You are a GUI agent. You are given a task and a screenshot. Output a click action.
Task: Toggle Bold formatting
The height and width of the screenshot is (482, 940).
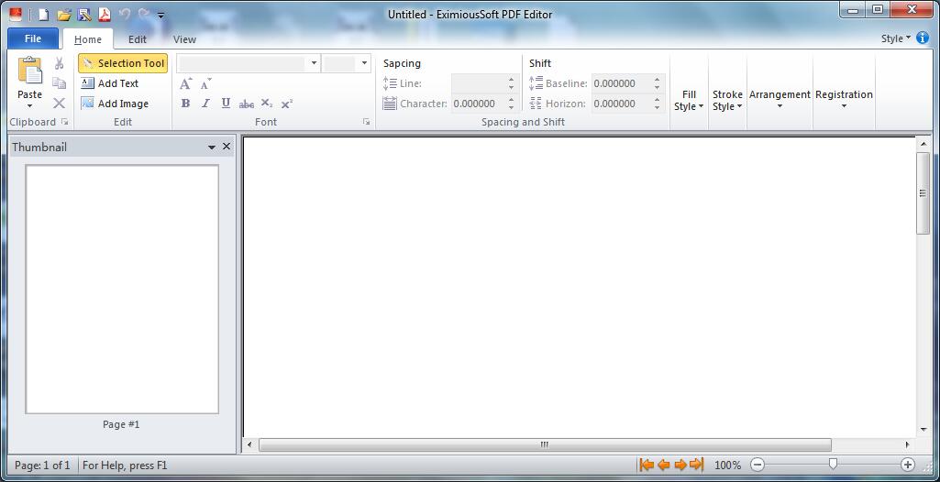(x=185, y=104)
